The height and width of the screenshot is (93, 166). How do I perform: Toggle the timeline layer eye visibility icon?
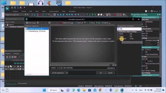6,66
